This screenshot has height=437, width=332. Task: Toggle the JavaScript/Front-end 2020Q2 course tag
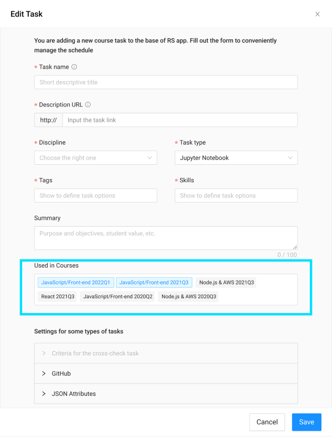pyautogui.click(x=118, y=297)
